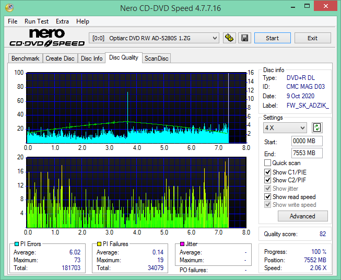This screenshot has height=280, width=341.
Task: Click the disc type DVD+R DL
Action: 301,78
